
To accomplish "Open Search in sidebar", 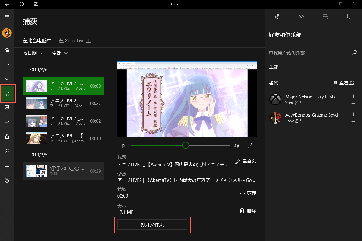I will 7,151.
